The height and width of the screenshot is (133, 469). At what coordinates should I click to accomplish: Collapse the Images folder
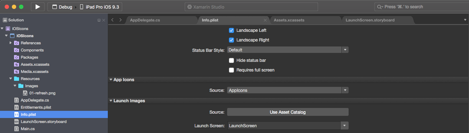click(x=15, y=86)
